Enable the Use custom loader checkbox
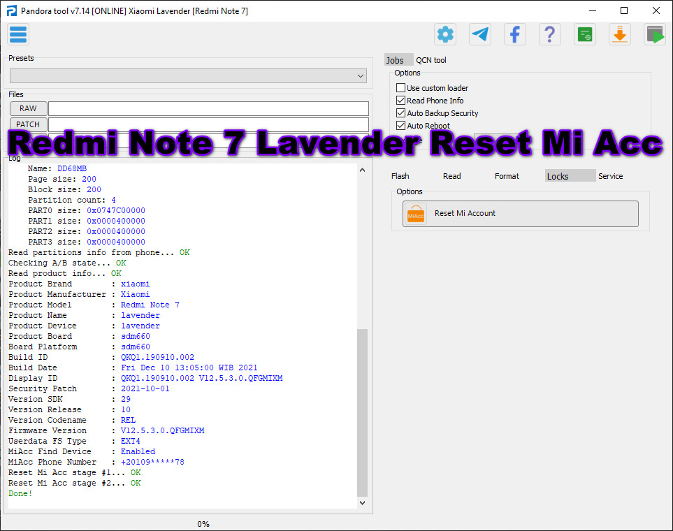Screen dimensions: 673x531 click(400, 87)
